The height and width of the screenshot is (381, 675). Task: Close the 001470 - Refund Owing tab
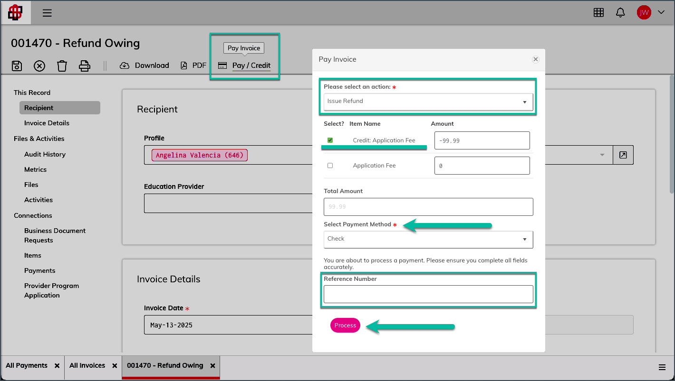[x=213, y=366]
